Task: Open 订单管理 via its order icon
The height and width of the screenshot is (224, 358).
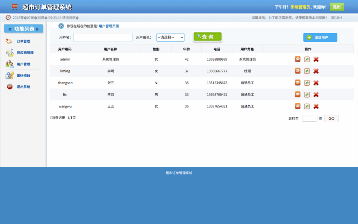Action: [10, 41]
